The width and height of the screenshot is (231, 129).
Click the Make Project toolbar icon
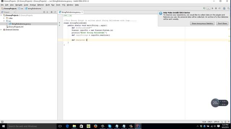pos(204,9)
